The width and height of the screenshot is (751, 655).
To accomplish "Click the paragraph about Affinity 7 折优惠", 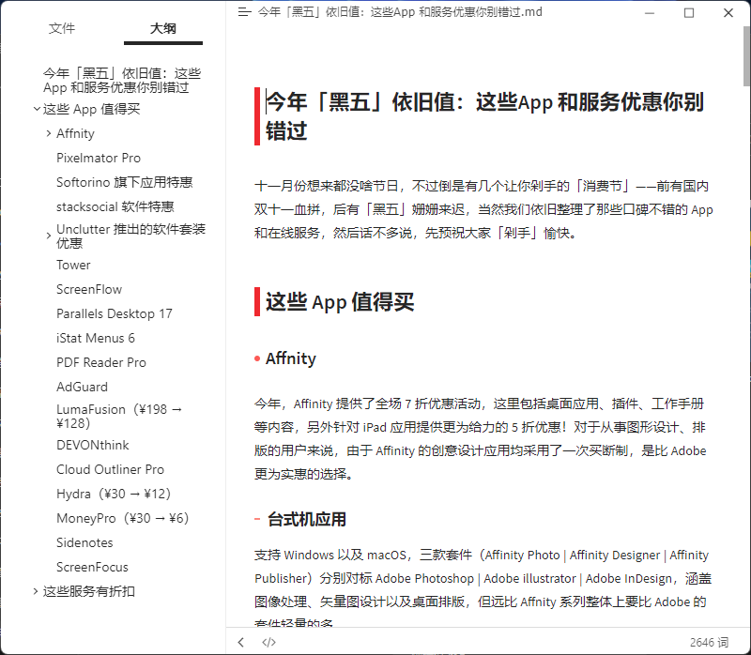I will pos(481,439).
